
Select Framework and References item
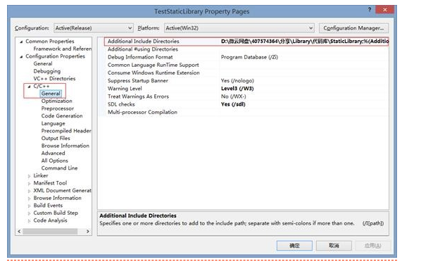[x=62, y=49]
